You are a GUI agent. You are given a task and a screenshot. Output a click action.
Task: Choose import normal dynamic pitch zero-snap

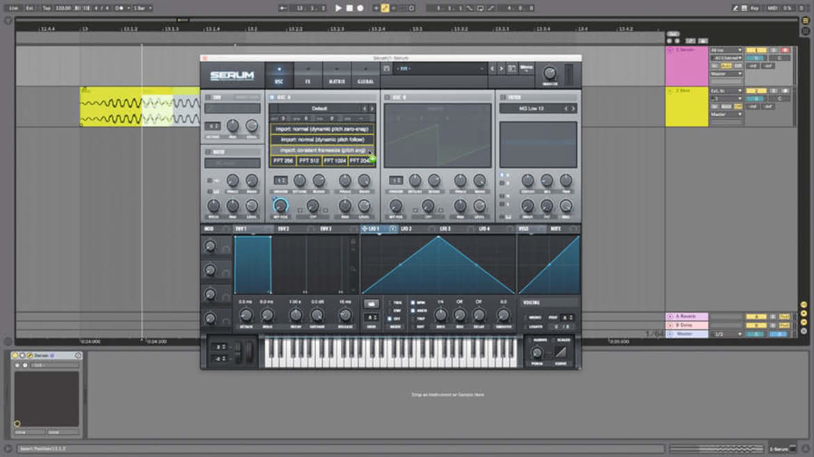point(322,129)
